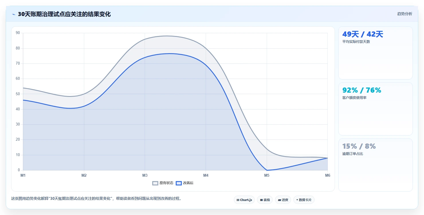Click the gray 原有状态 legend swatch
Screen dimensions: 424x215
[x=155, y=183]
